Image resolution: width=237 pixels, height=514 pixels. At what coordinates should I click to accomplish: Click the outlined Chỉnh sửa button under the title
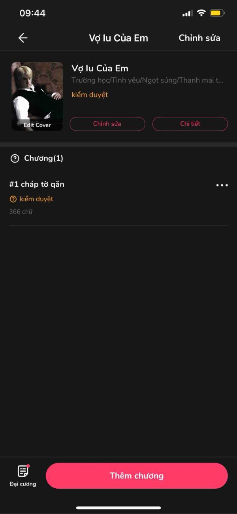click(x=107, y=124)
